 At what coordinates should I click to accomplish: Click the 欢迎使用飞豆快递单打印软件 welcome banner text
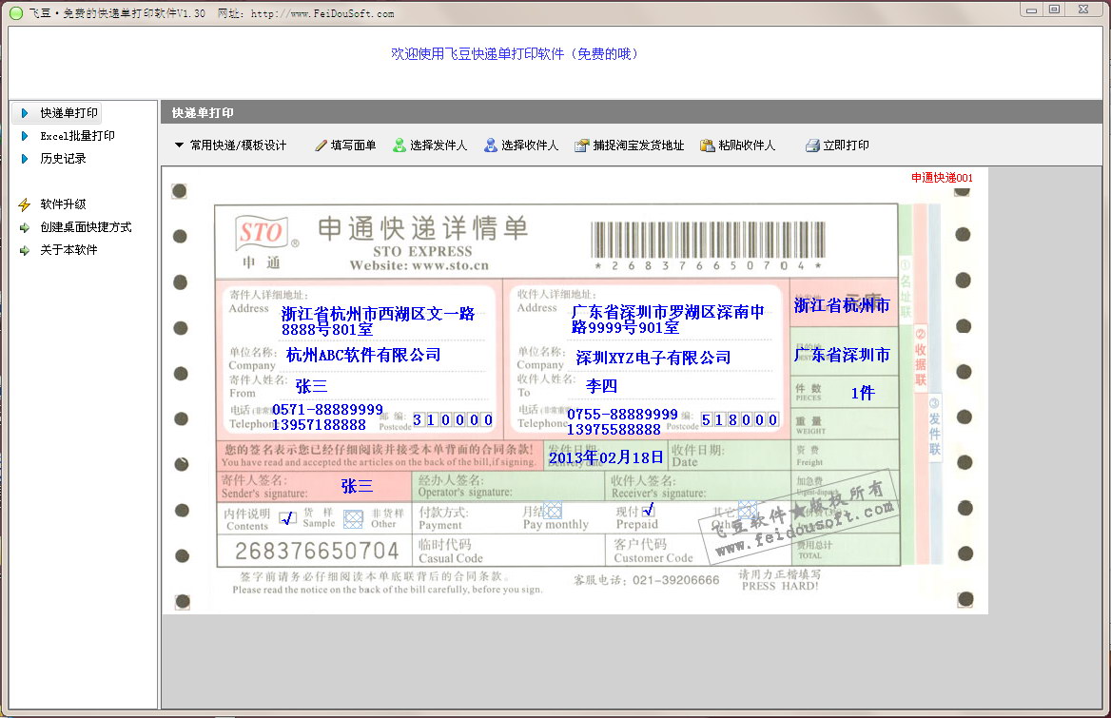click(x=515, y=54)
